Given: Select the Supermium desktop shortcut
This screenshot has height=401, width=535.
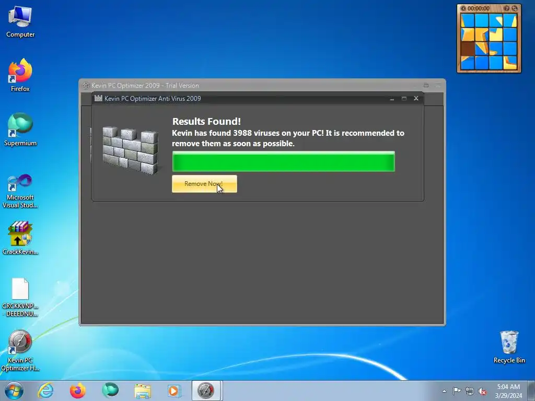Looking at the screenshot, I should click(20, 130).
